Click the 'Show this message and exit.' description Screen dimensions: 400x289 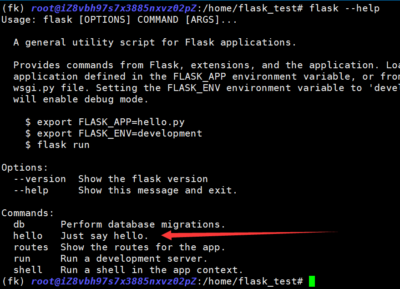(x=157, y=190)
